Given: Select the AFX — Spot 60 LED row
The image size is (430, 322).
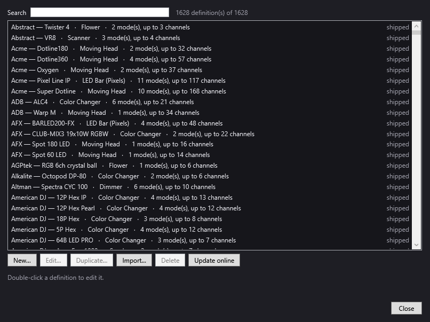Looking at the screenshot, I should [x=210, y=155].
